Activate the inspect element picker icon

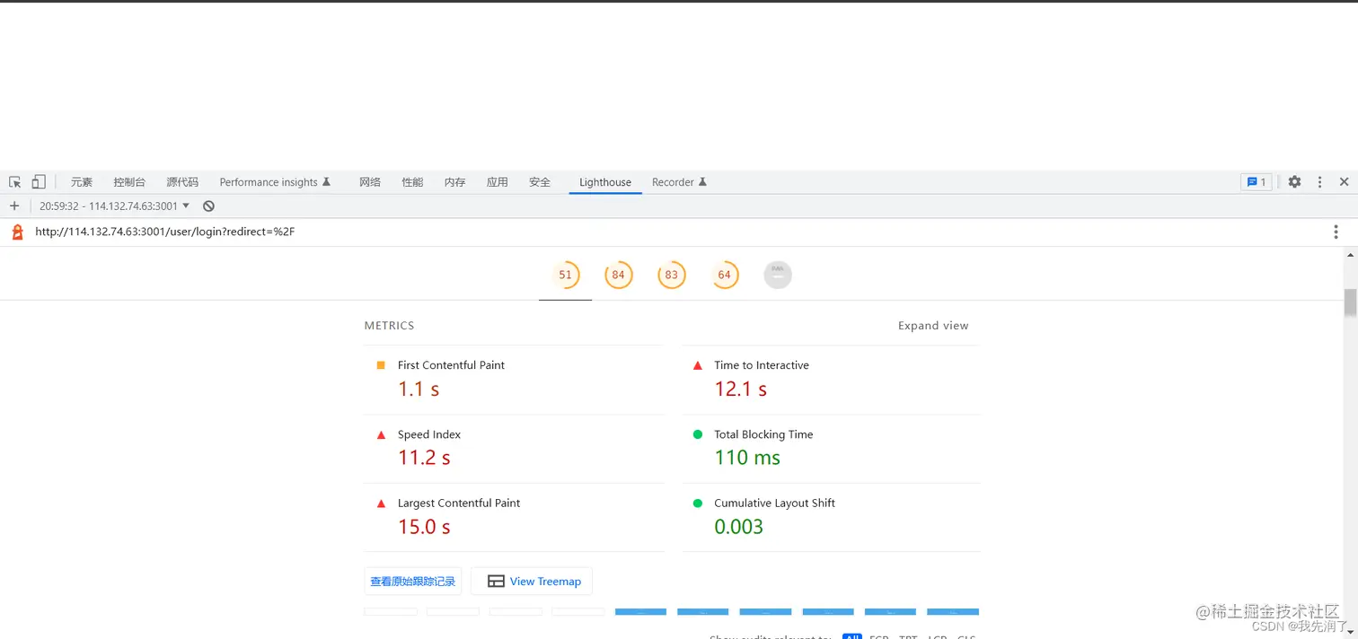15,182
